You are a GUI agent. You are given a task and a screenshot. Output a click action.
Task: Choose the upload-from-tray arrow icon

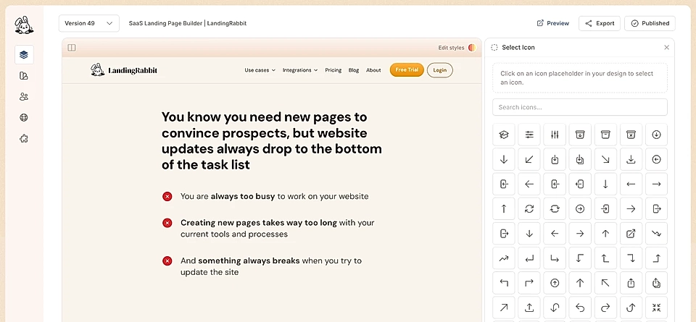(x=529, y=308)
